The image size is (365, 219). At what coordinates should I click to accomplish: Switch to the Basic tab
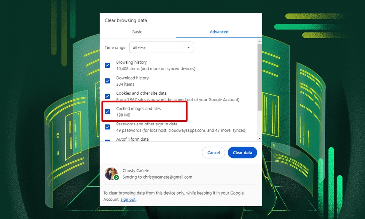pyautogui.click(x=137, y=32)
